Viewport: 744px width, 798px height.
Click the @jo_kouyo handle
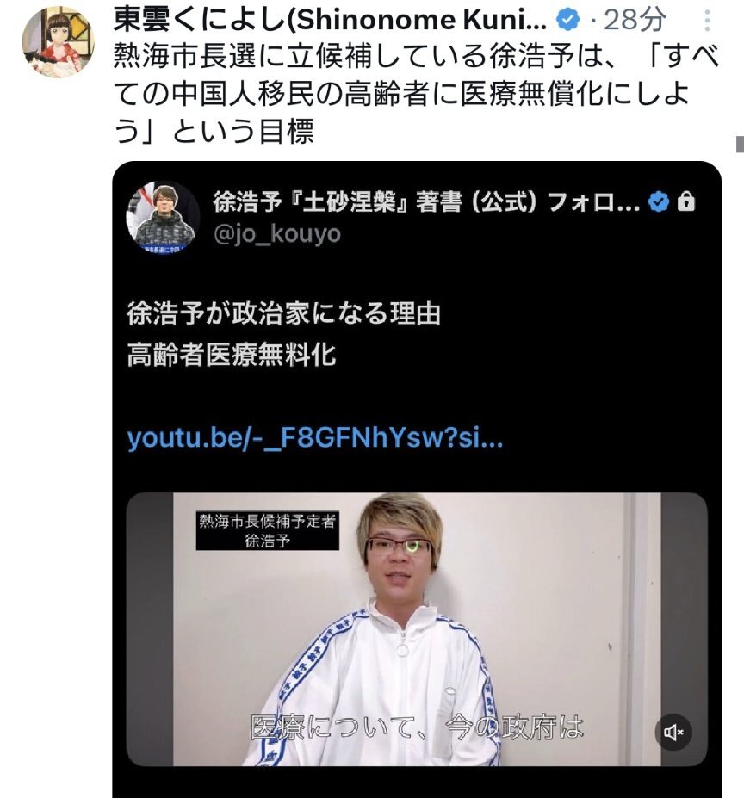pyautogui.click(x=277, y=234)
